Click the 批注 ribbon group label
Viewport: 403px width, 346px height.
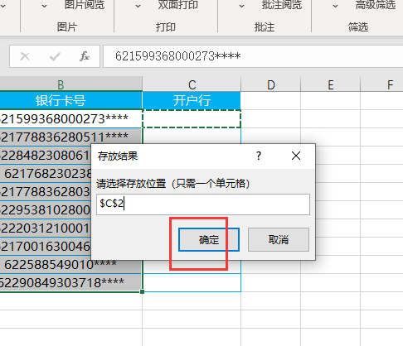click(265, 27)
